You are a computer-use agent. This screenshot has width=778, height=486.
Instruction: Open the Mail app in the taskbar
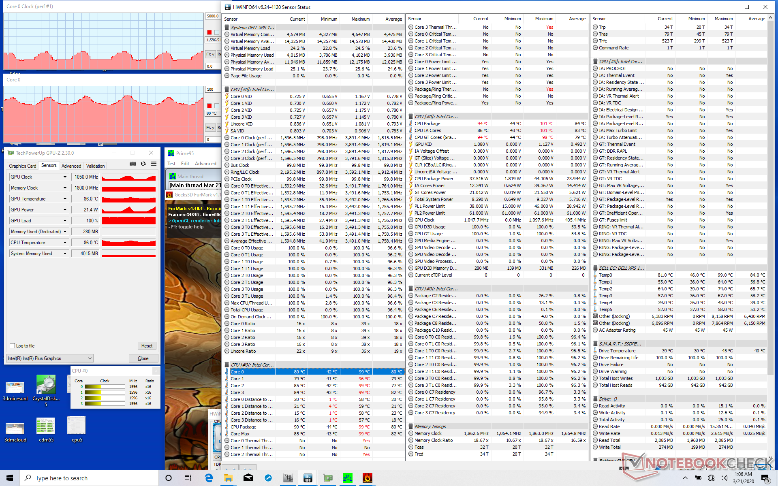[248, 478]
